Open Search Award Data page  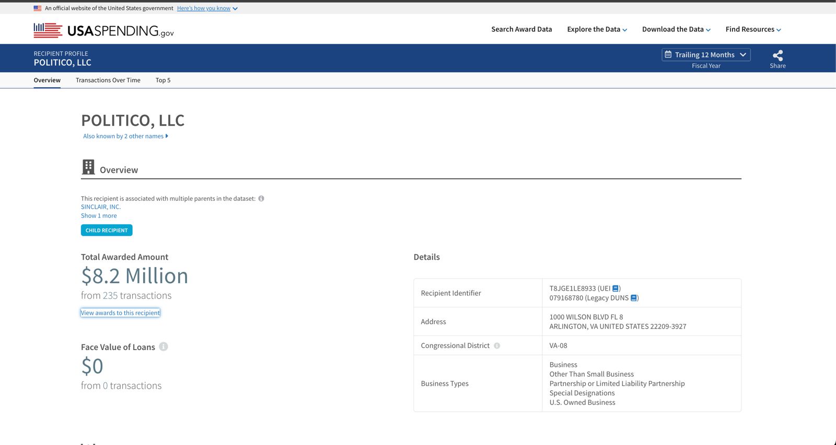(521, 29)
